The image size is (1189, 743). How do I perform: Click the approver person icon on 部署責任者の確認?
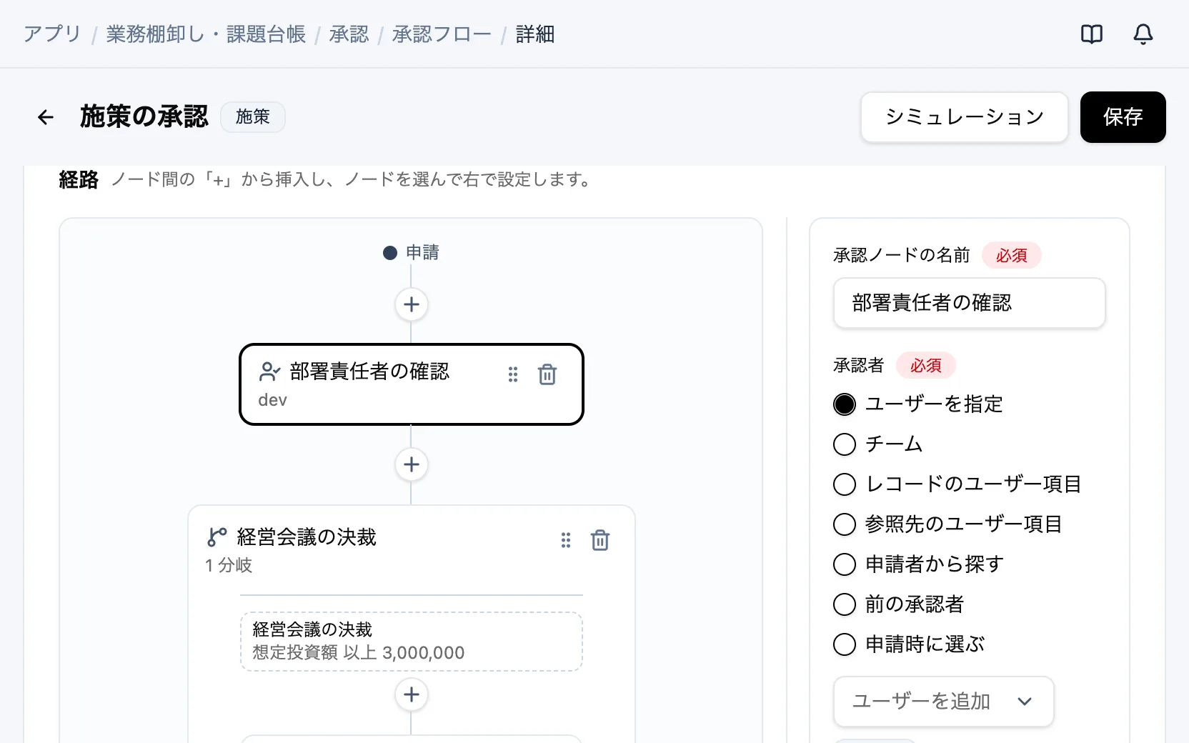pos(269,371)
